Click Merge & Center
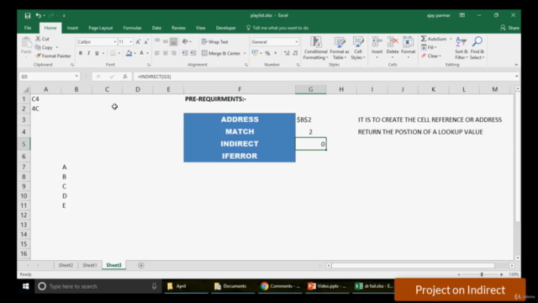Viewport: 538px width, 303px height. [221, 53]
